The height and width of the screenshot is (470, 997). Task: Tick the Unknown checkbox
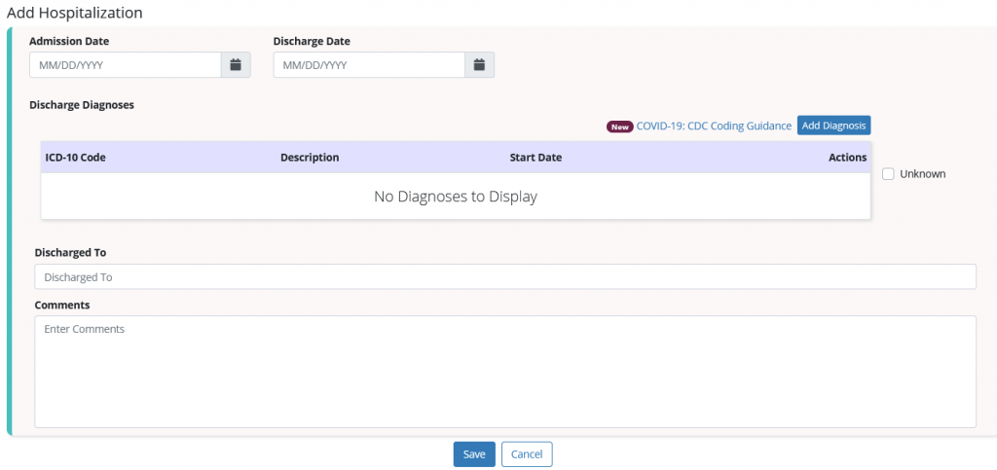pyautogui.click(x=888, y=174)
